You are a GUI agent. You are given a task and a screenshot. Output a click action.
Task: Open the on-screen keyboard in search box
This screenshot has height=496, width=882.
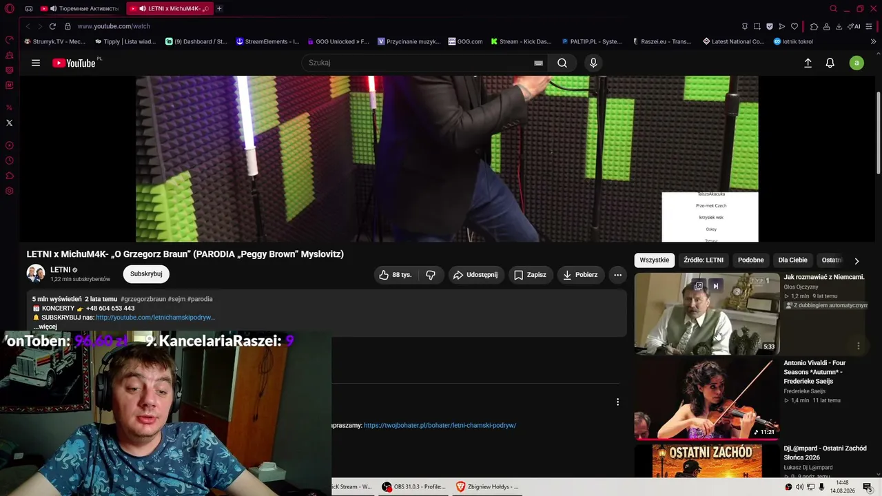[x=539, y=63]
